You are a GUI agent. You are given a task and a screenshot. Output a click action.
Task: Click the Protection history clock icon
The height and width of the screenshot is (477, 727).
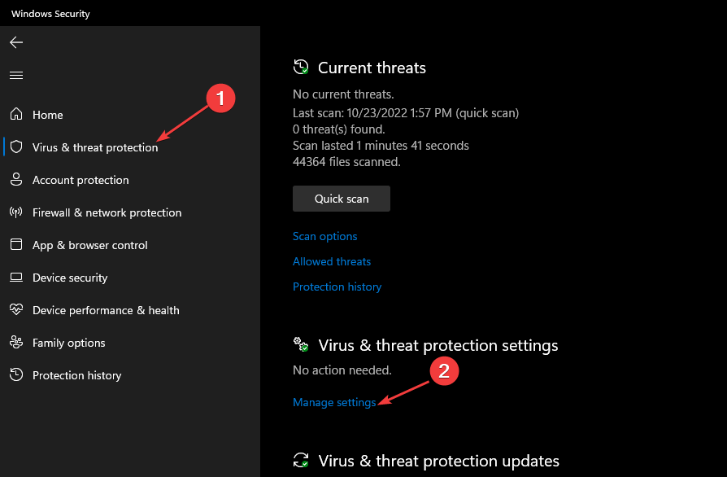pos(16,375)
